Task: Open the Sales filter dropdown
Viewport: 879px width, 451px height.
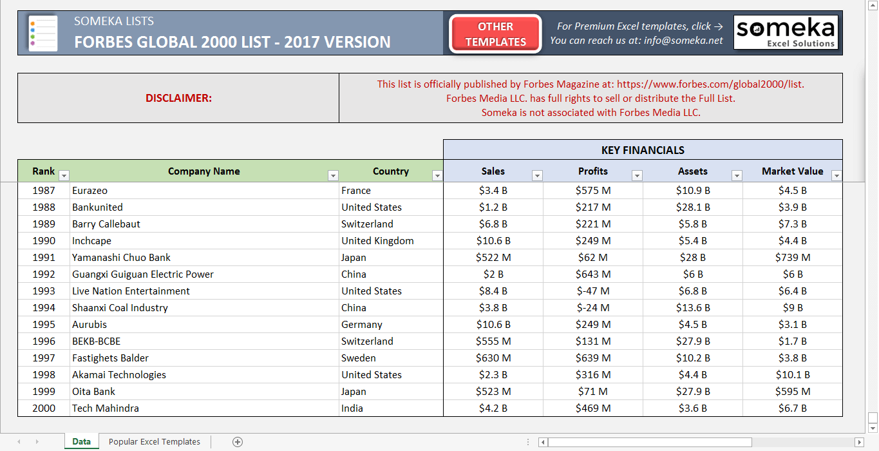Action: [x=537, y=175]
